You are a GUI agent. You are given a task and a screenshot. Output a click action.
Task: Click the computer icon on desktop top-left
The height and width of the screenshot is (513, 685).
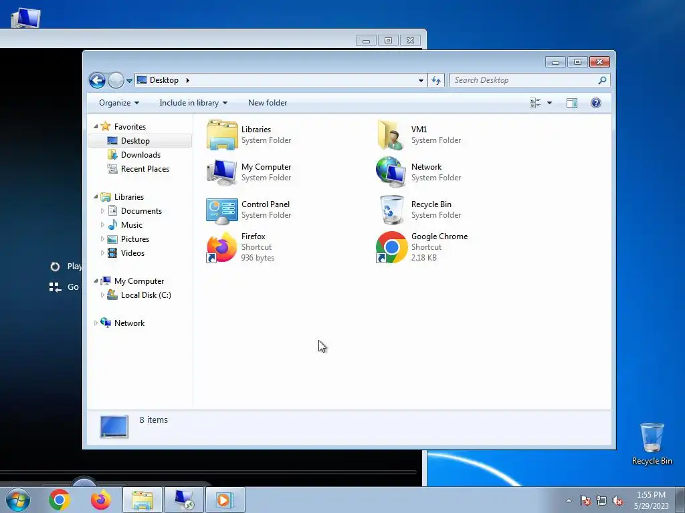[25, 17]
